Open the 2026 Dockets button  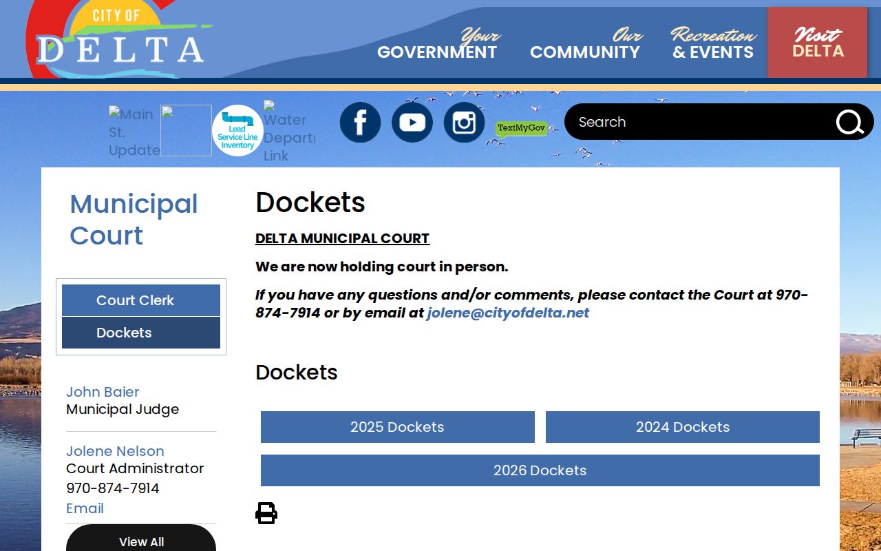coord(540,470)
